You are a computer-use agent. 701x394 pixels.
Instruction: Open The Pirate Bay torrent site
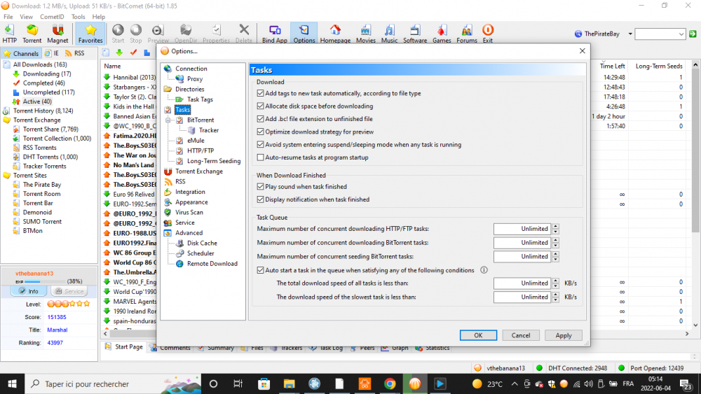tap(41, 185)
